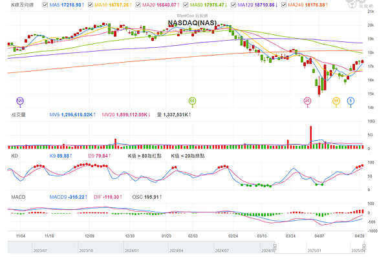Uncheck the MA10 moving average checkbox
The image size is (388, 257).
[x=91, y=5]
